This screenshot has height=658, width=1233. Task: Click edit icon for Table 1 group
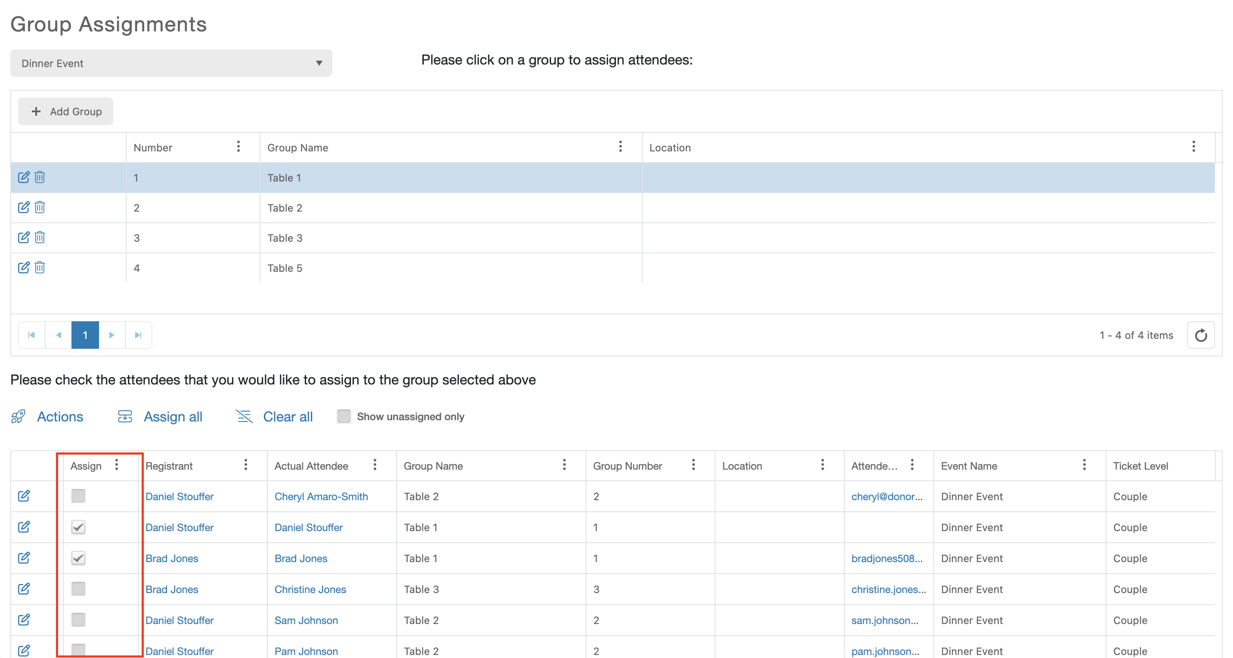(23, 178)
